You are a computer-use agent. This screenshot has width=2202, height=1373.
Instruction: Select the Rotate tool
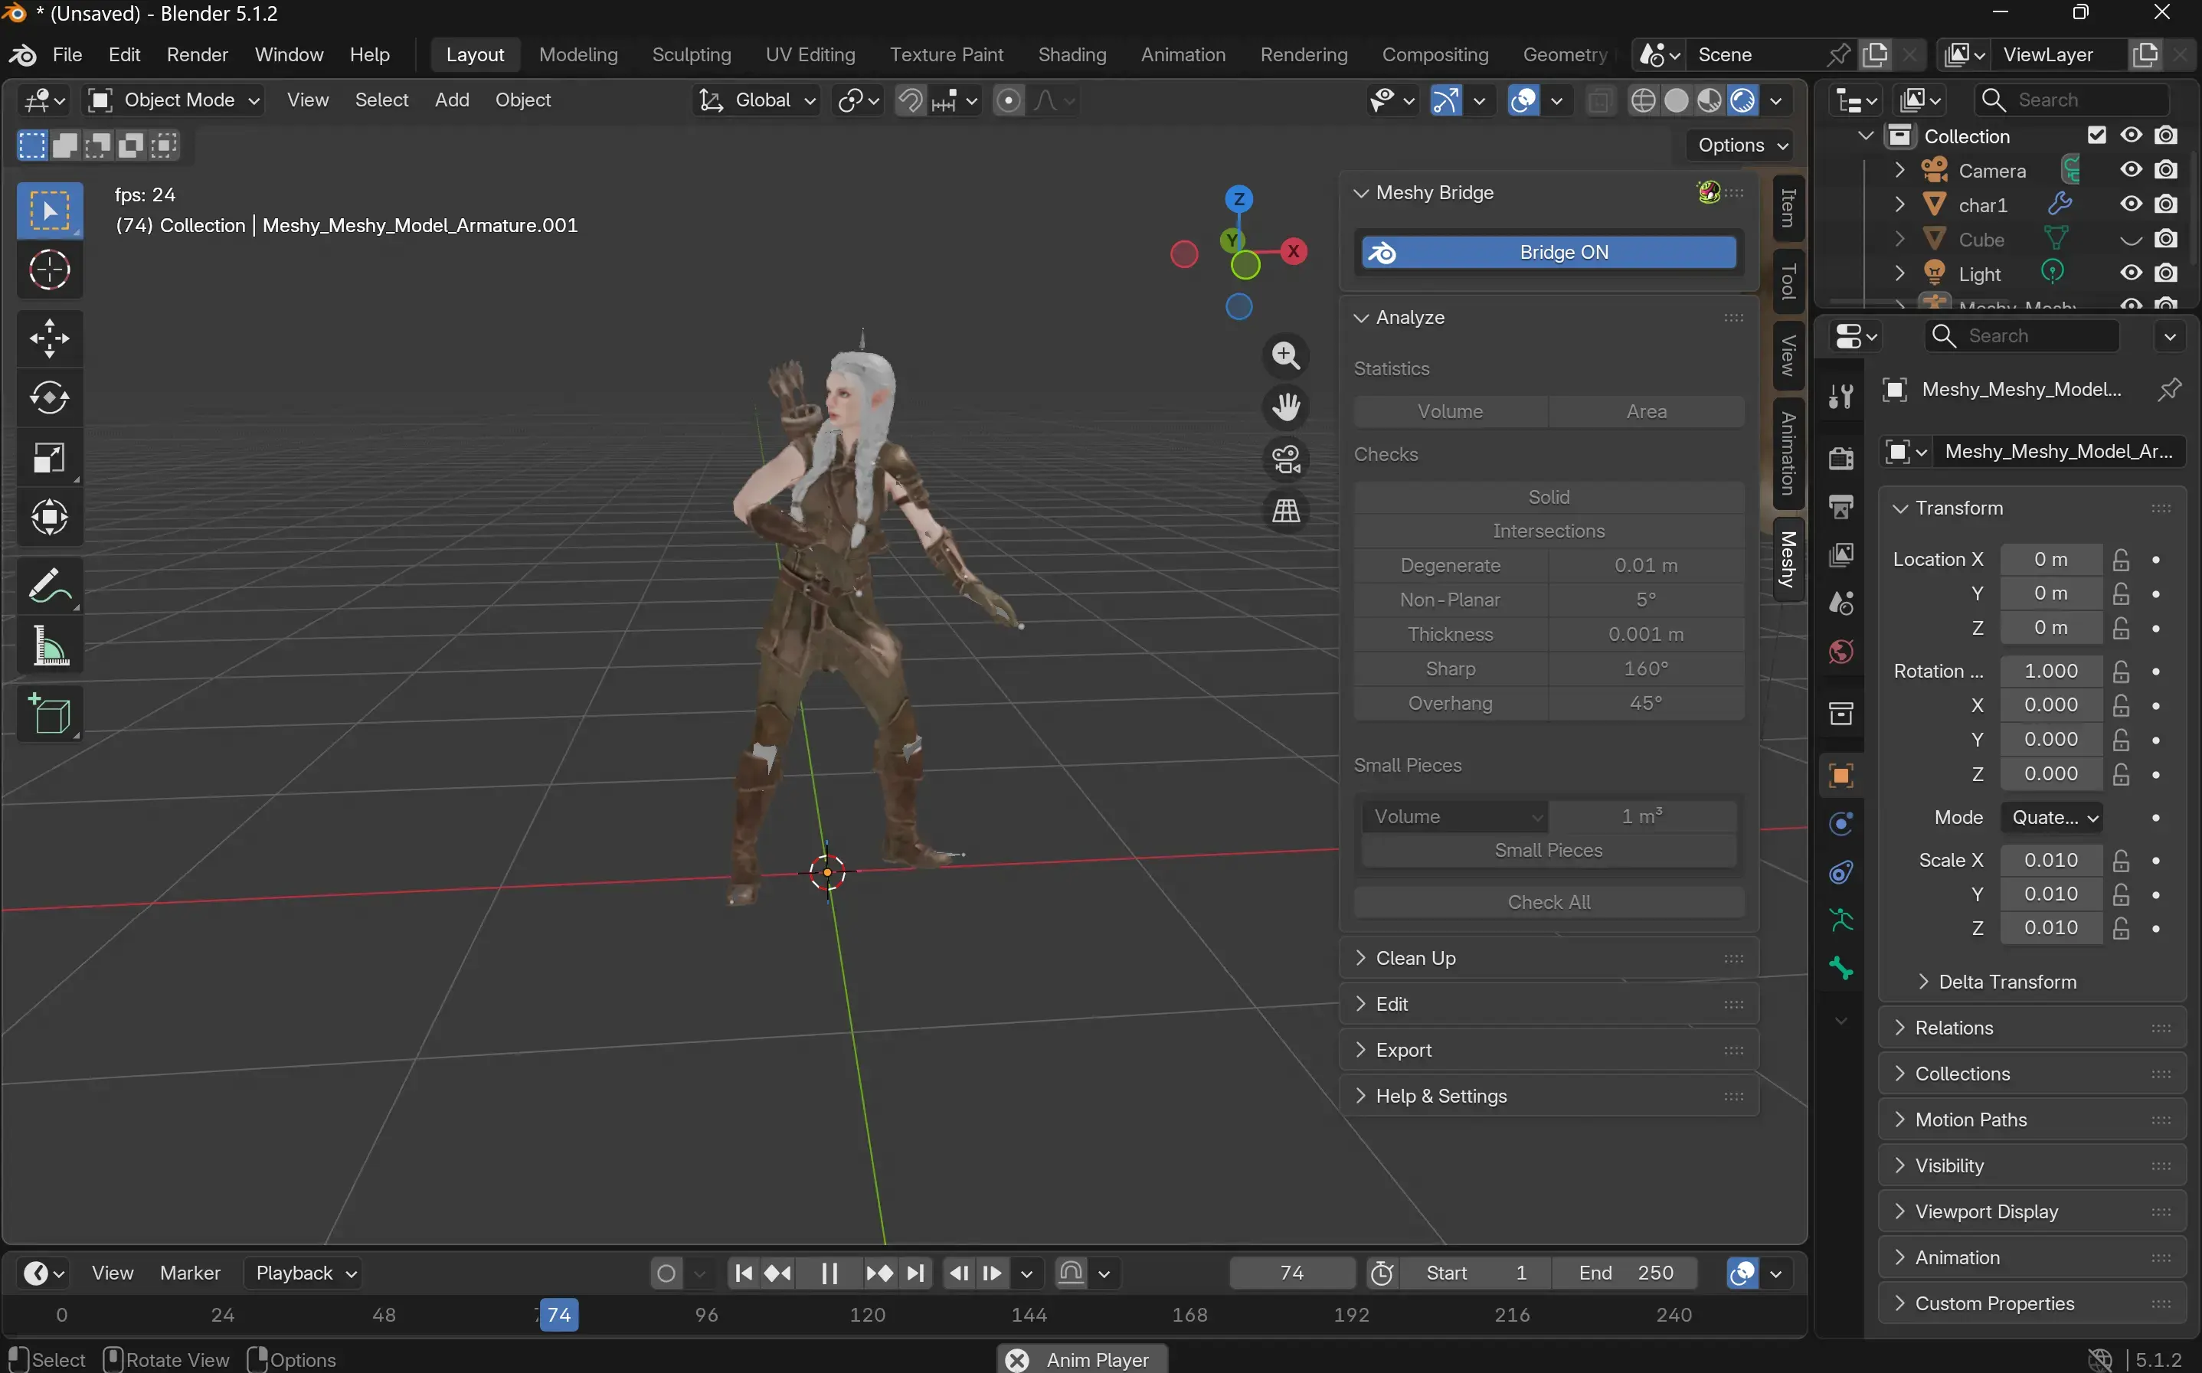tap(50, 397)
